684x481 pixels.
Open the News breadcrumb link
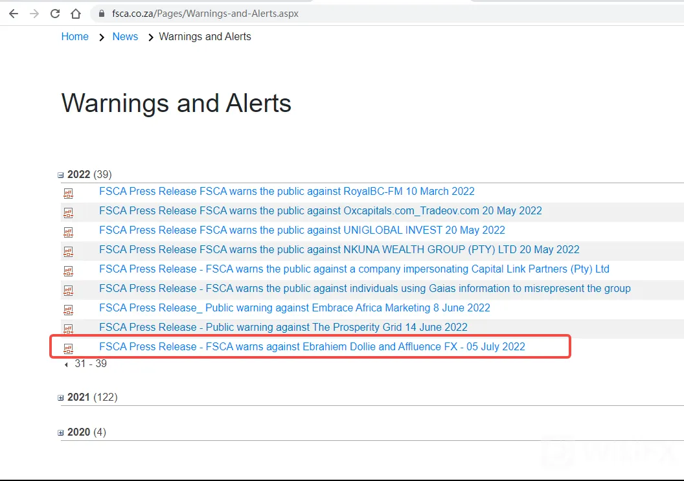click(125, 37)
